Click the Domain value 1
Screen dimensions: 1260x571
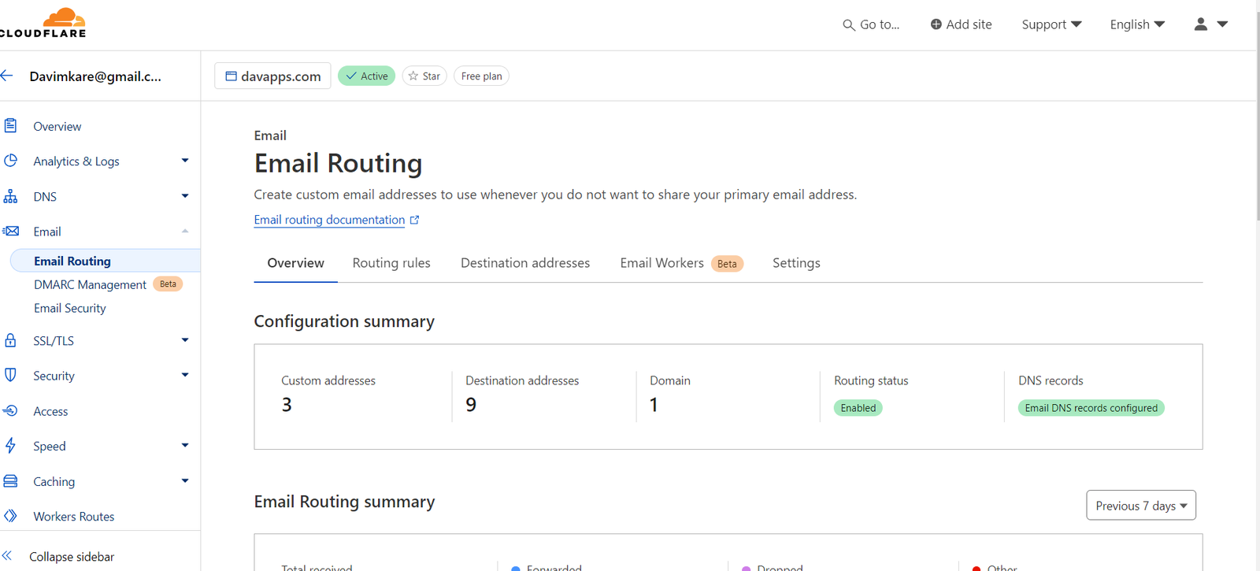[x=654, y=404]
